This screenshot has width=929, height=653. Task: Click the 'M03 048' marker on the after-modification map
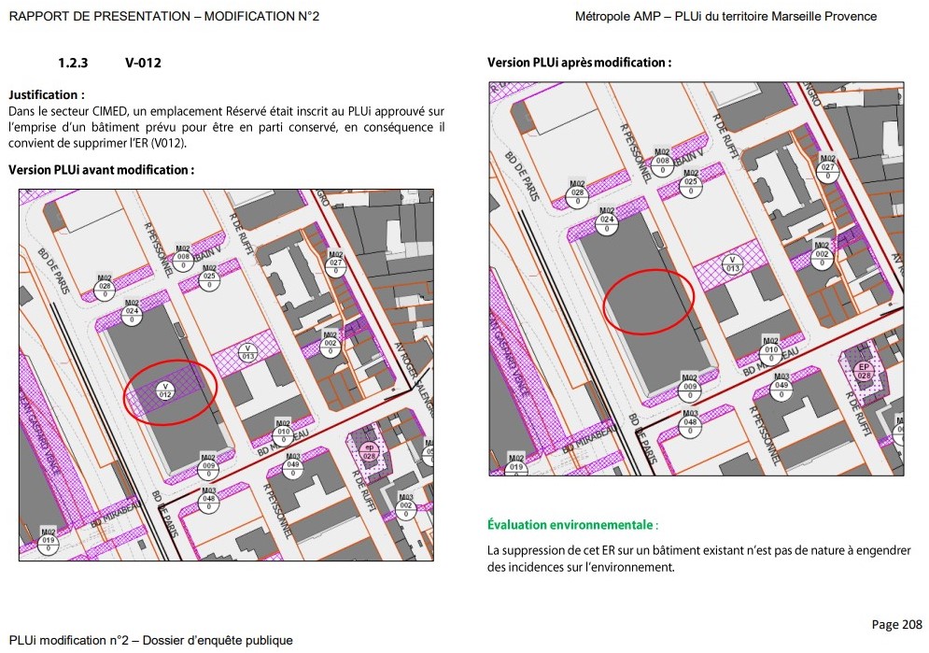690,423
